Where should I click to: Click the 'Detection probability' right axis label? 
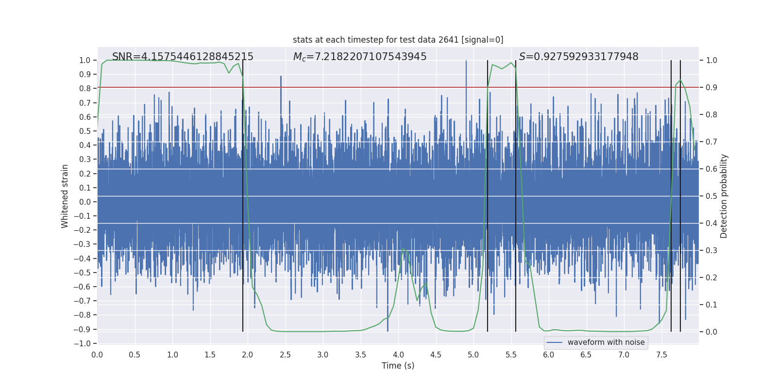pyautogui.click(x=724, y=196)
